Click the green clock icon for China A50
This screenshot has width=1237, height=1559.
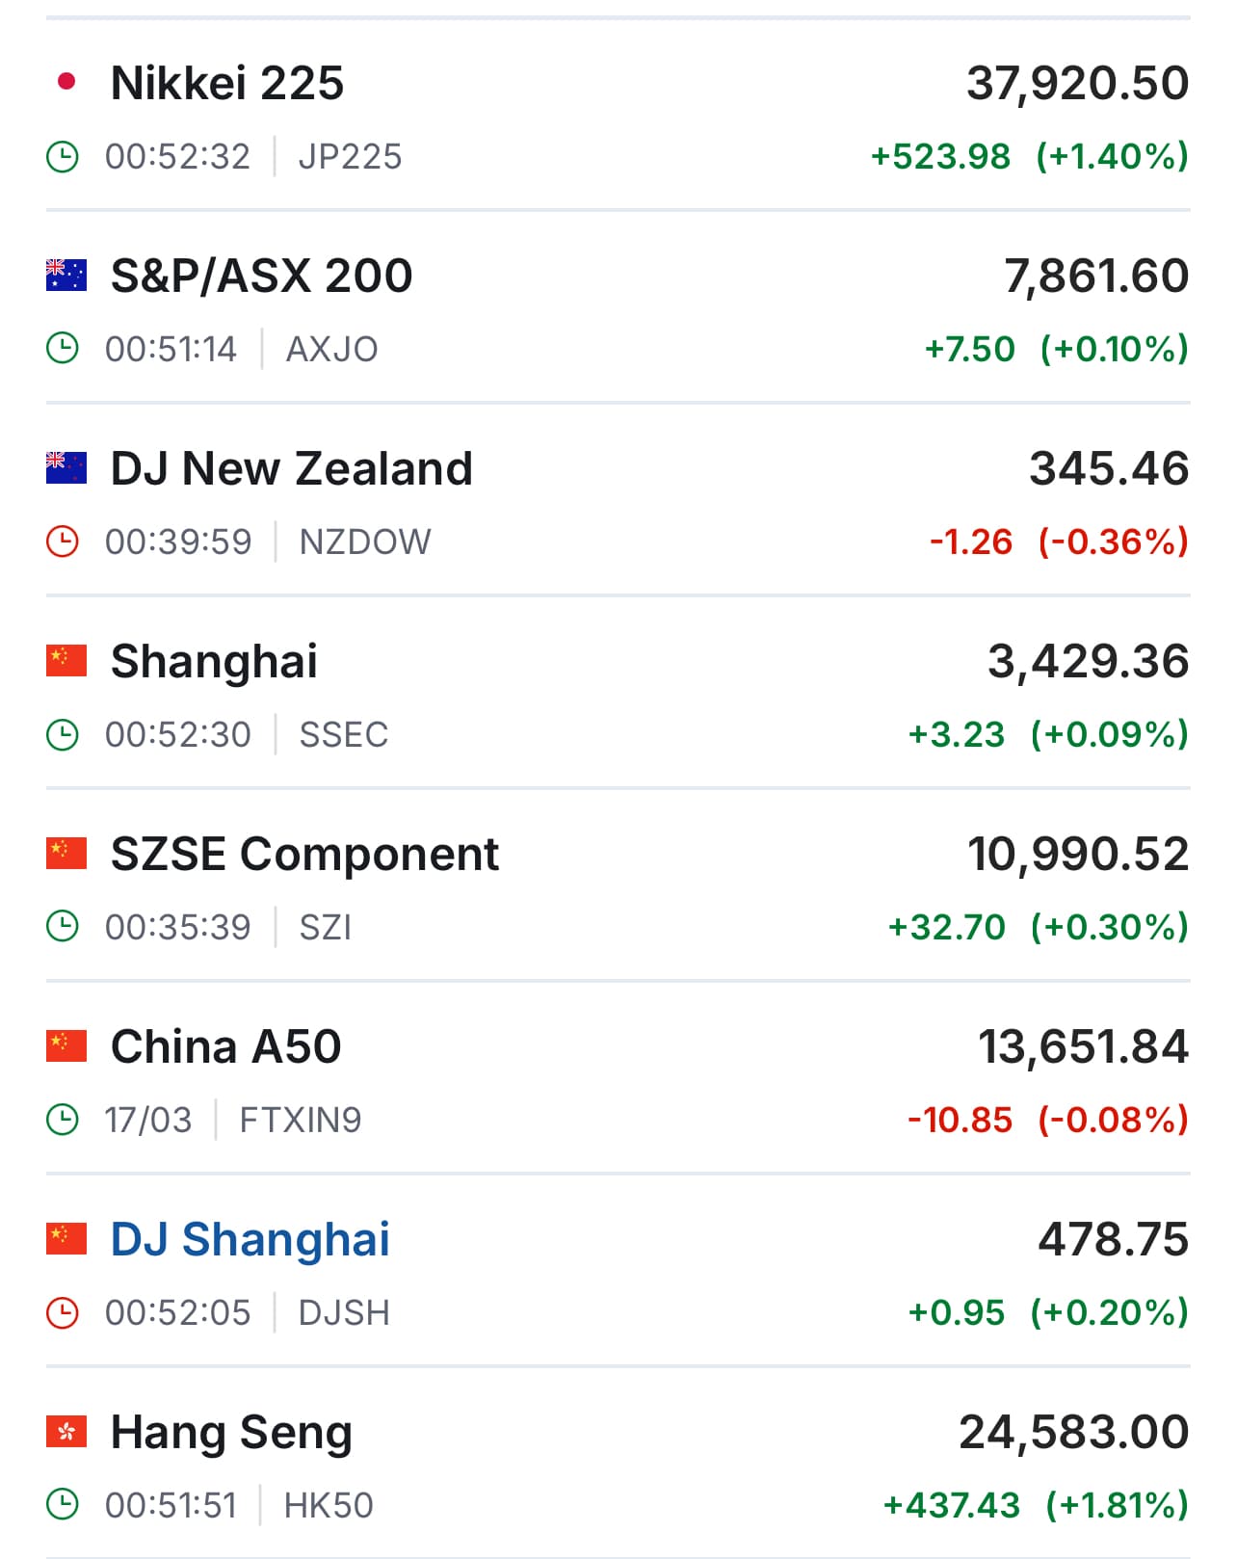(63, 1120)
